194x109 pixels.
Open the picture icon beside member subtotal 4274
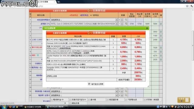click(x=161, y=56)
